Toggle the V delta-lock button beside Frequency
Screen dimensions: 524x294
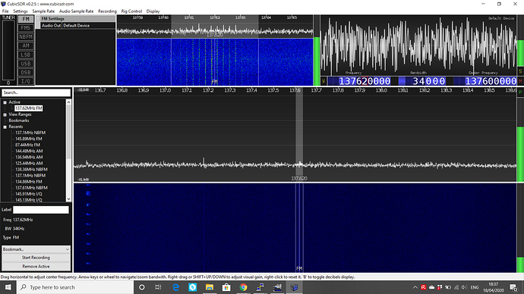coord(324,81)
